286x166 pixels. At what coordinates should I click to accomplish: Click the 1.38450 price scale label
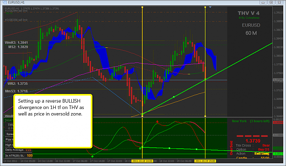[x=278, y=39]
